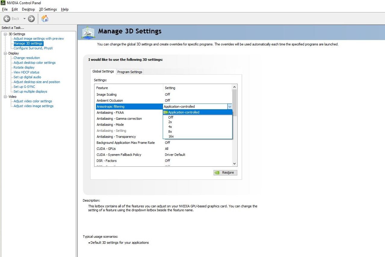Click the NVIDIA Control Panel title icon
The image size is (385, 257).
[3, 3]
